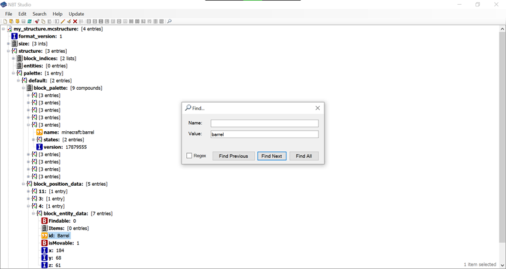Open the Edit menu
The width and height of the screenshot is (506, 269).
point(22,13)
